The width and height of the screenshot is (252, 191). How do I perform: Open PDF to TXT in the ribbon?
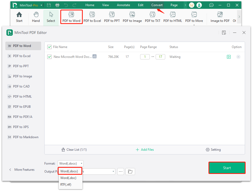click(152, 17)
